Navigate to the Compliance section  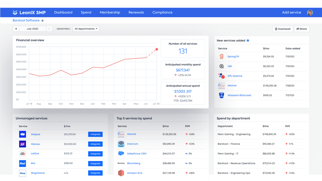click(162, 12)
